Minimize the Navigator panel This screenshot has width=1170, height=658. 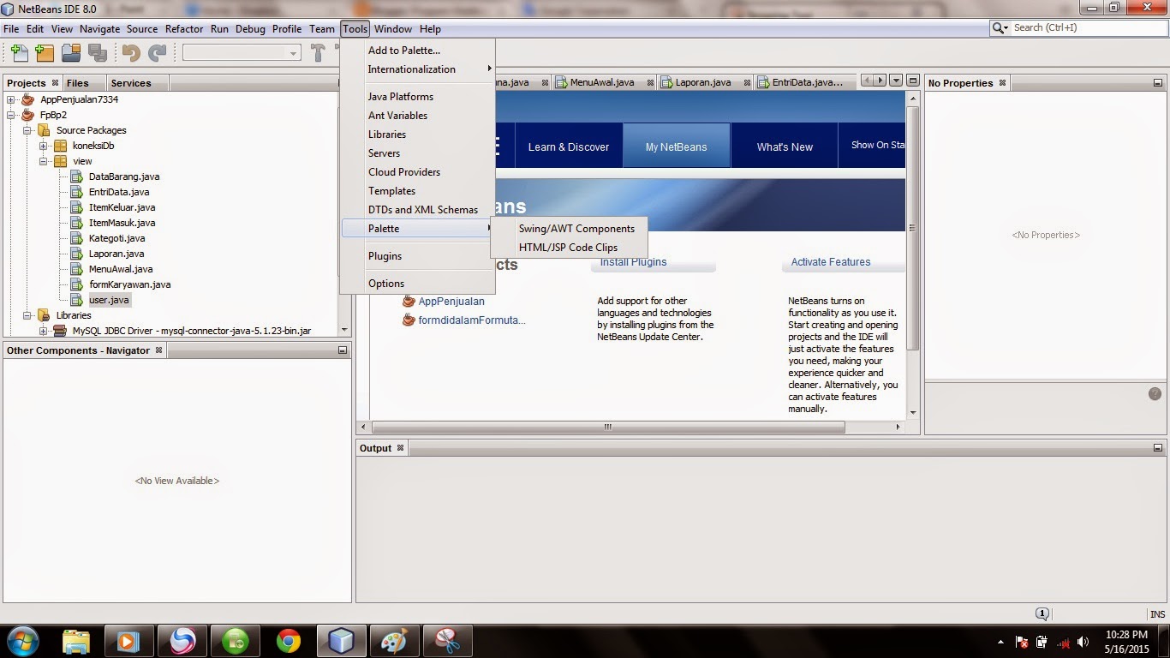pyautogui.click(x=343, y=350)
